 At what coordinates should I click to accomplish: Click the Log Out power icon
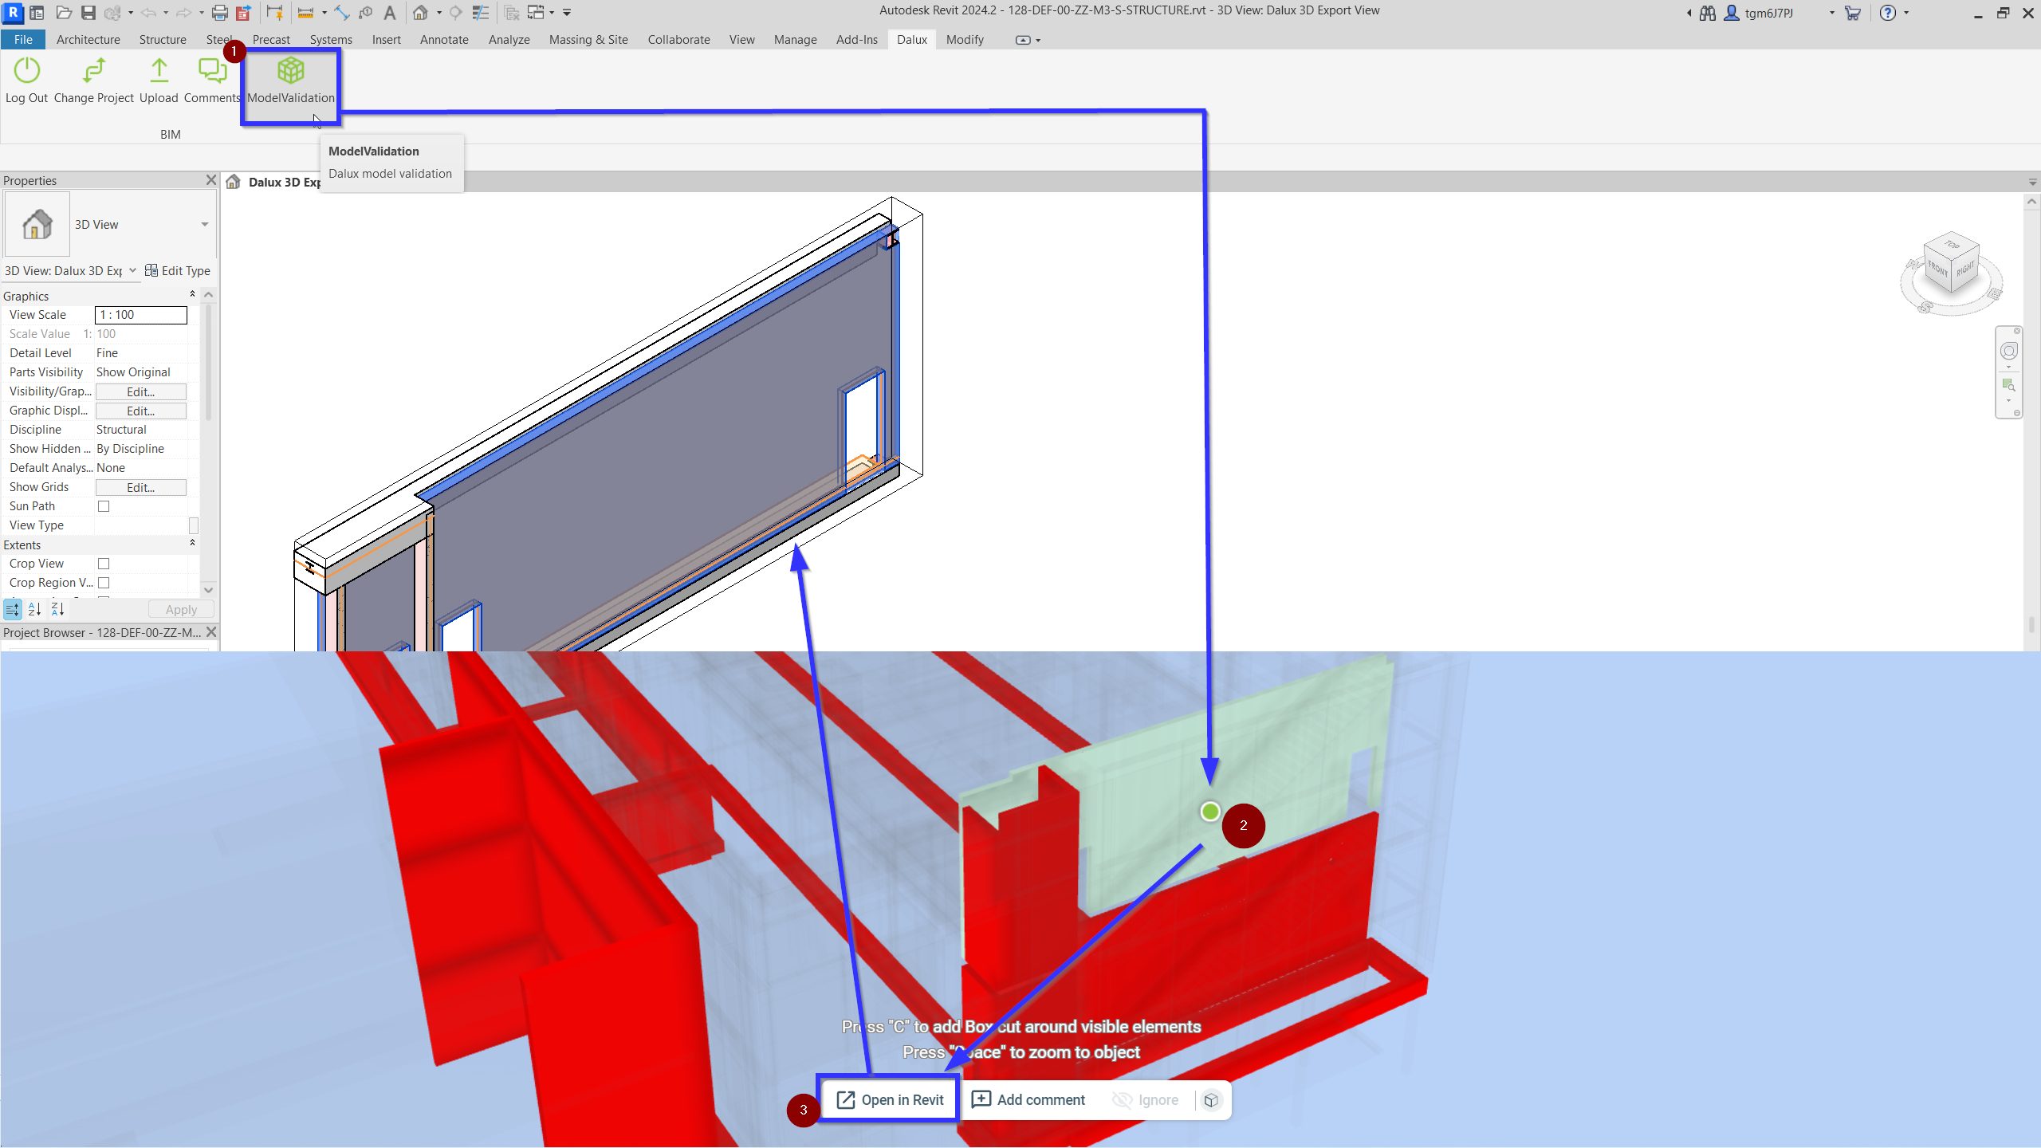pyautogui.click(x=26, y=72)
